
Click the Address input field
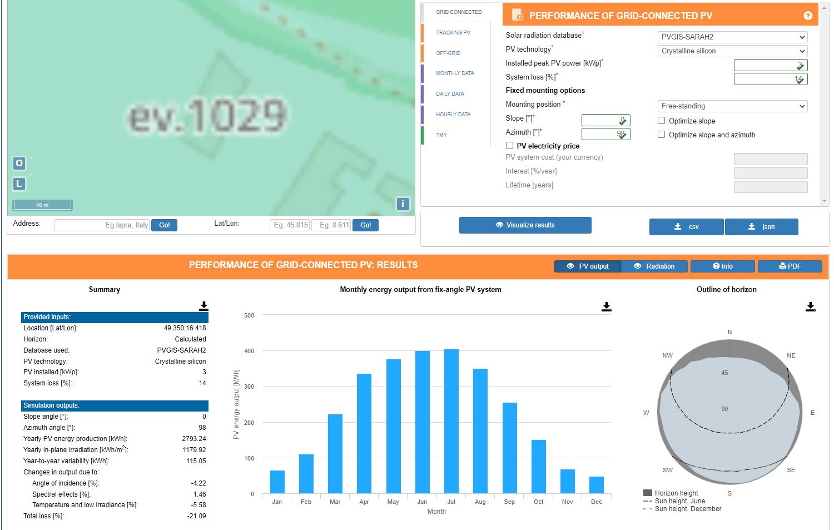click(x=102, y=225)
